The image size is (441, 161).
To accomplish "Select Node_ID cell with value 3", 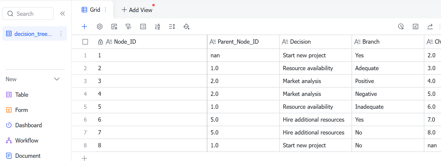I will coord(151,81).
